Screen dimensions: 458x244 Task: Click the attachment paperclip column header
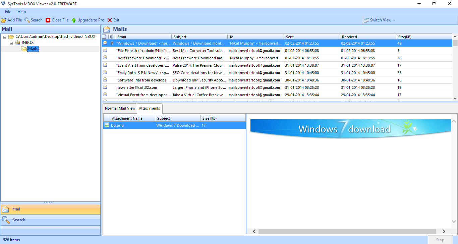pos(112,37)
